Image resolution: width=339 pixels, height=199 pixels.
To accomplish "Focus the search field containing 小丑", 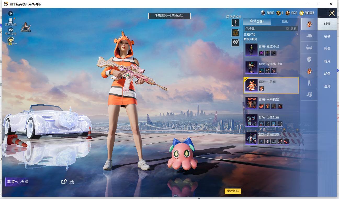I will 267,28.
